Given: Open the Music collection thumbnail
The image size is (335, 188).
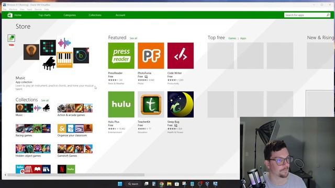Looking at the screenshot, I should 33,108.
